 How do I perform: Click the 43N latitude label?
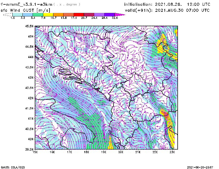(x=31, y=77)
